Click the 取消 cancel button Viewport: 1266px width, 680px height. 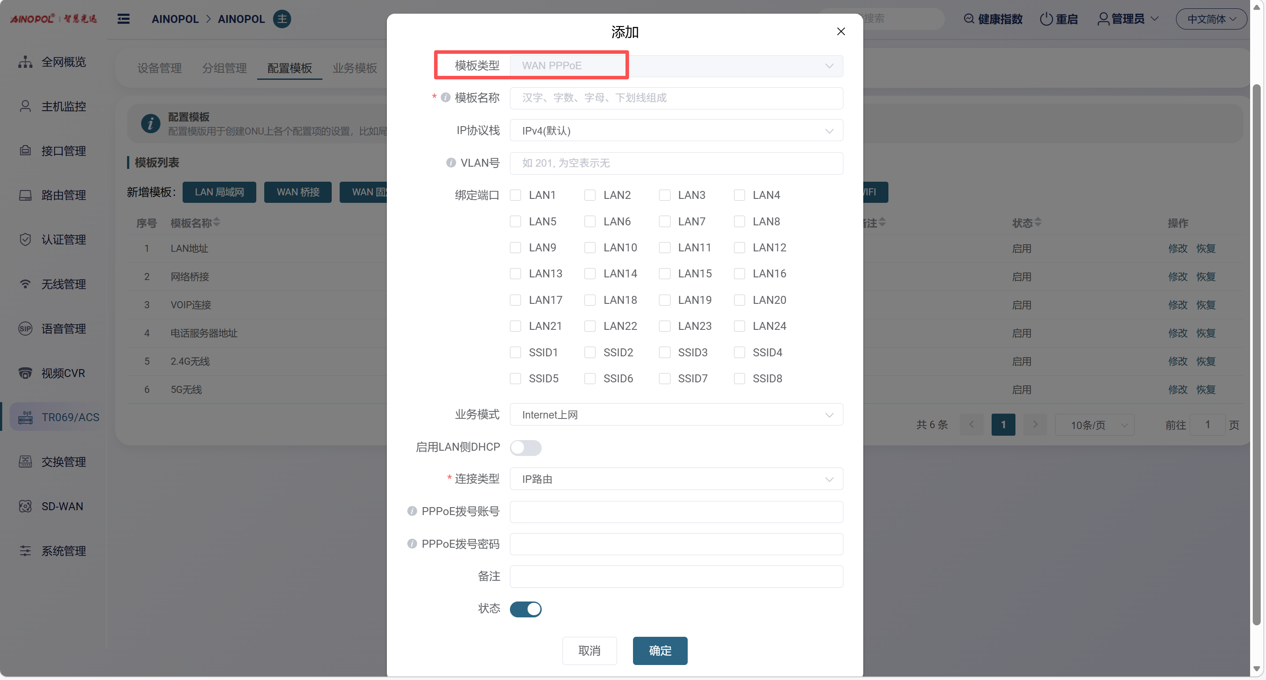coord(589,650)
